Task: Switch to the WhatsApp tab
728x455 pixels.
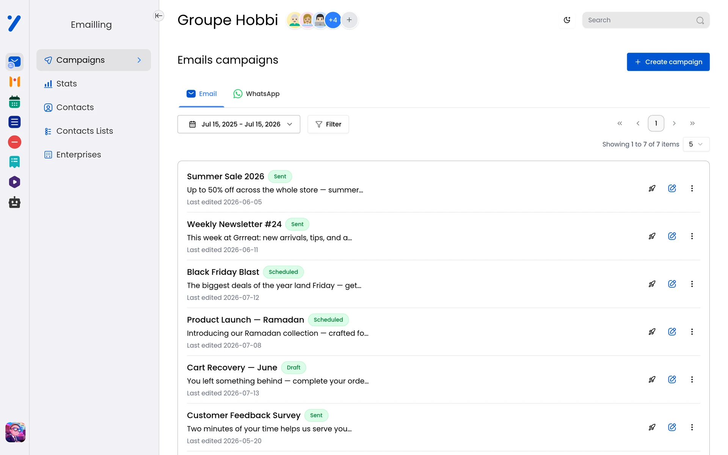Action: 256,94
